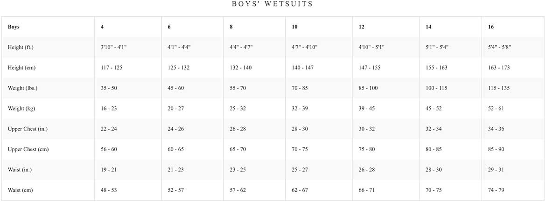Click the 39 - 45 weight cell
This screenshot has width=546, height=209.
[367, 108]
